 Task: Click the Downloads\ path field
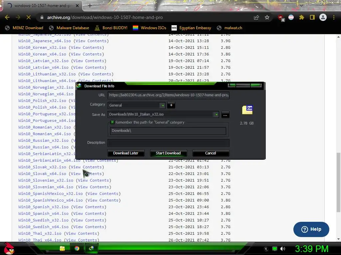coord(168,130)
